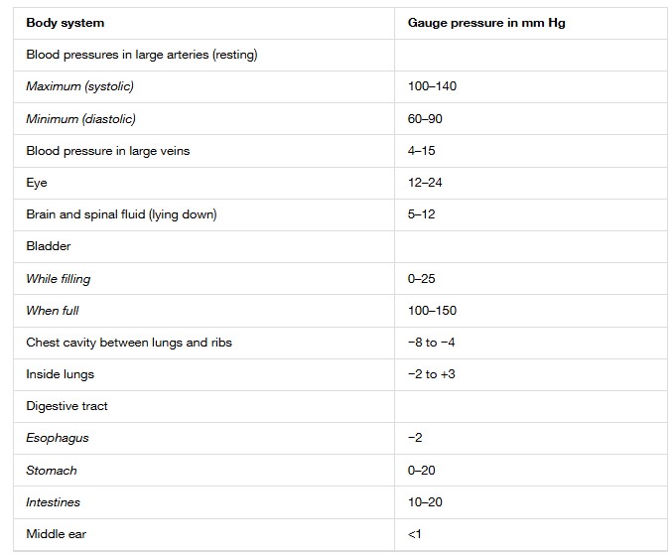Select 'Chest cavity between lungs and ribs'

[129, 343]
